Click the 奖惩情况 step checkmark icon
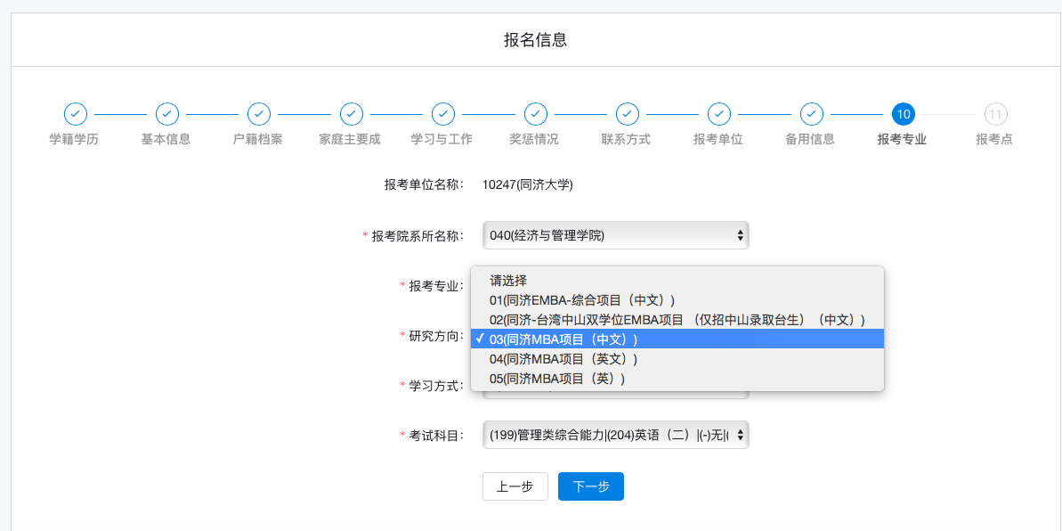The image size is (1062, 531). coord(535,114)
